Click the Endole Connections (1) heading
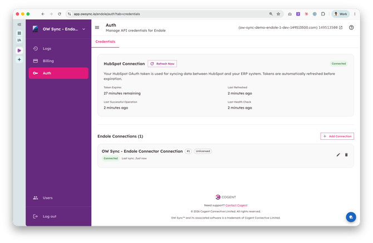The height and width of the screenshot is (243, 373). pos(120,136)
